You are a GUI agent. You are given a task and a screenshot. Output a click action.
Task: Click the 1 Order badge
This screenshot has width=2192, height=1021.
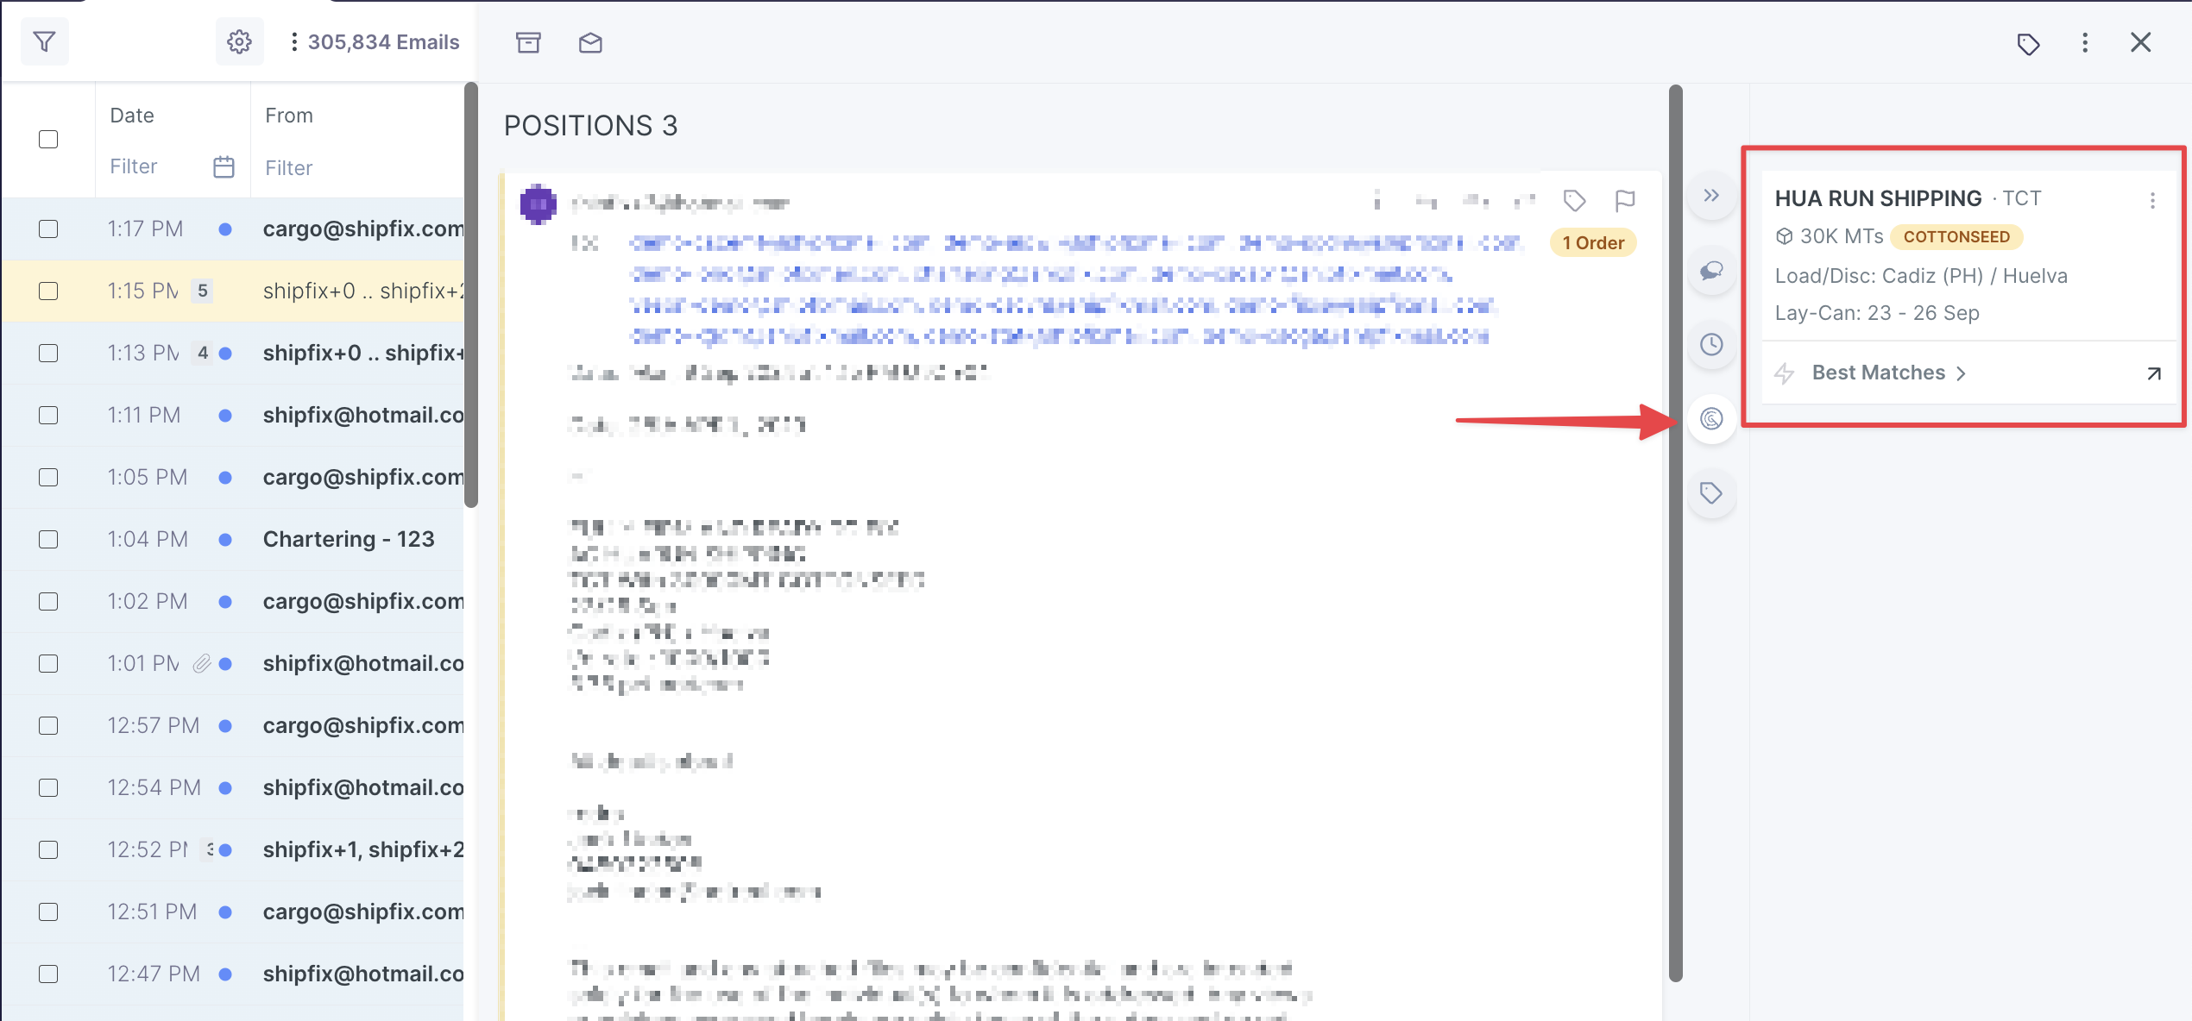pyautogui.click(x=1593, y=243)
